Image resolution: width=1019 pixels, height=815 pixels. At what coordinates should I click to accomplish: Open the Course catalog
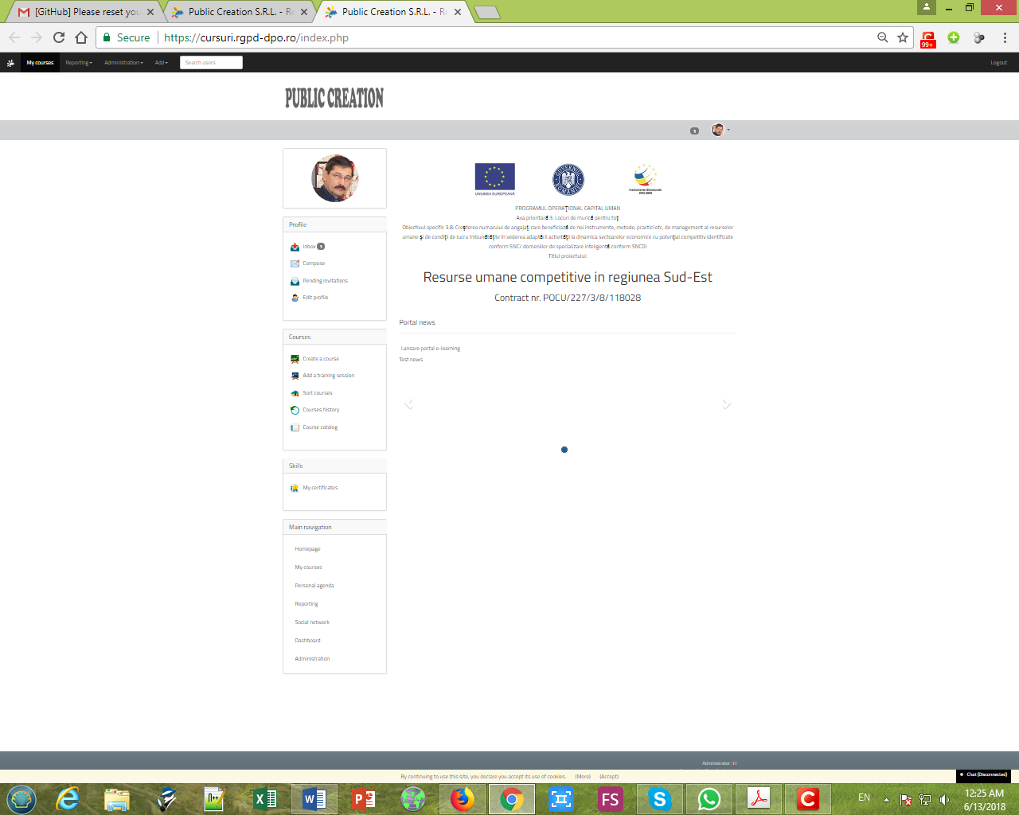pos(318,427)
